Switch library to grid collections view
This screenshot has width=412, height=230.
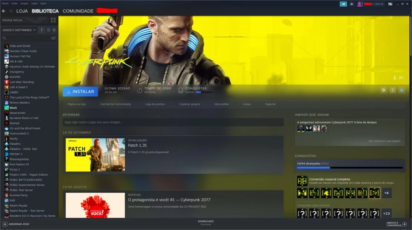click(53, 20)
